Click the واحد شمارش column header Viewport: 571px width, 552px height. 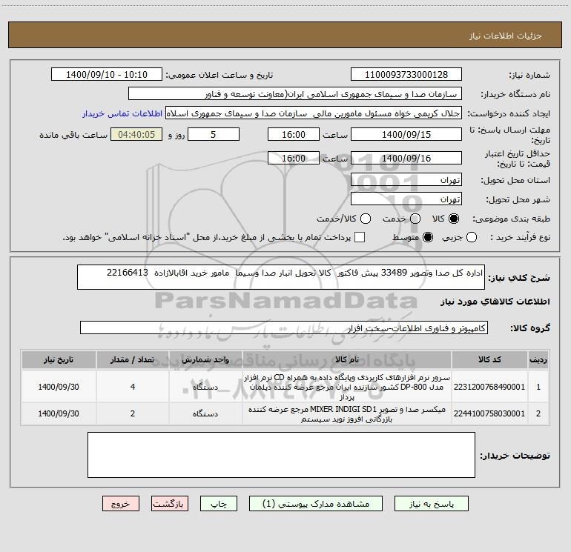tap(205, 359)
